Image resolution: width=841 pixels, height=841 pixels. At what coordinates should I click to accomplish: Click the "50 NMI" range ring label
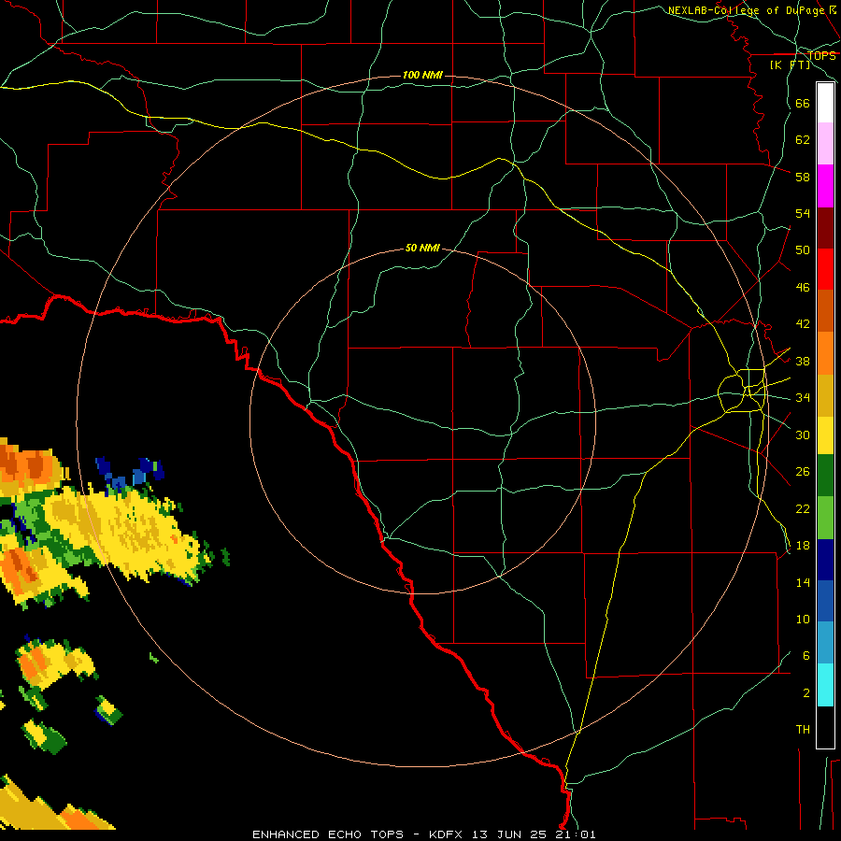click(x=422, y=248)
